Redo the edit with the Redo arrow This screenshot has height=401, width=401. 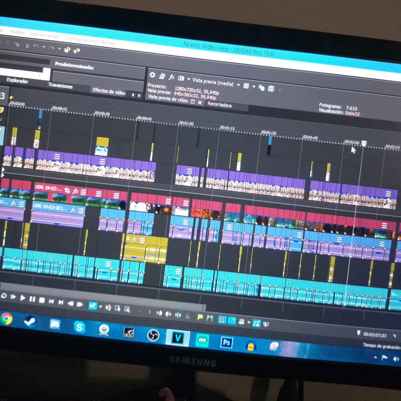[x=52, y=48]
